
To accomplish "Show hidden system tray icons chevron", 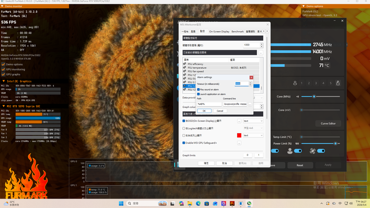I will point(322,204).
